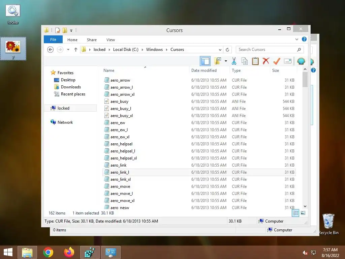Select Network in the navigation pane
The width and height of the screenshot is (345, 259).
point(65,122)
